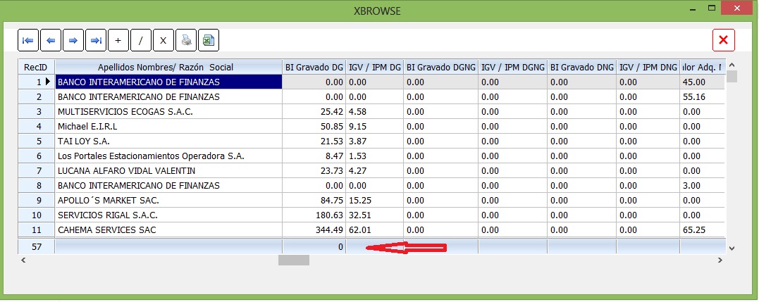Go to last record toolbar button

(96, 40)
